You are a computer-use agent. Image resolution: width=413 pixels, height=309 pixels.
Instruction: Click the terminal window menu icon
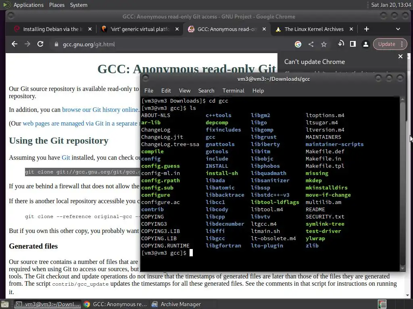(146, 78)
